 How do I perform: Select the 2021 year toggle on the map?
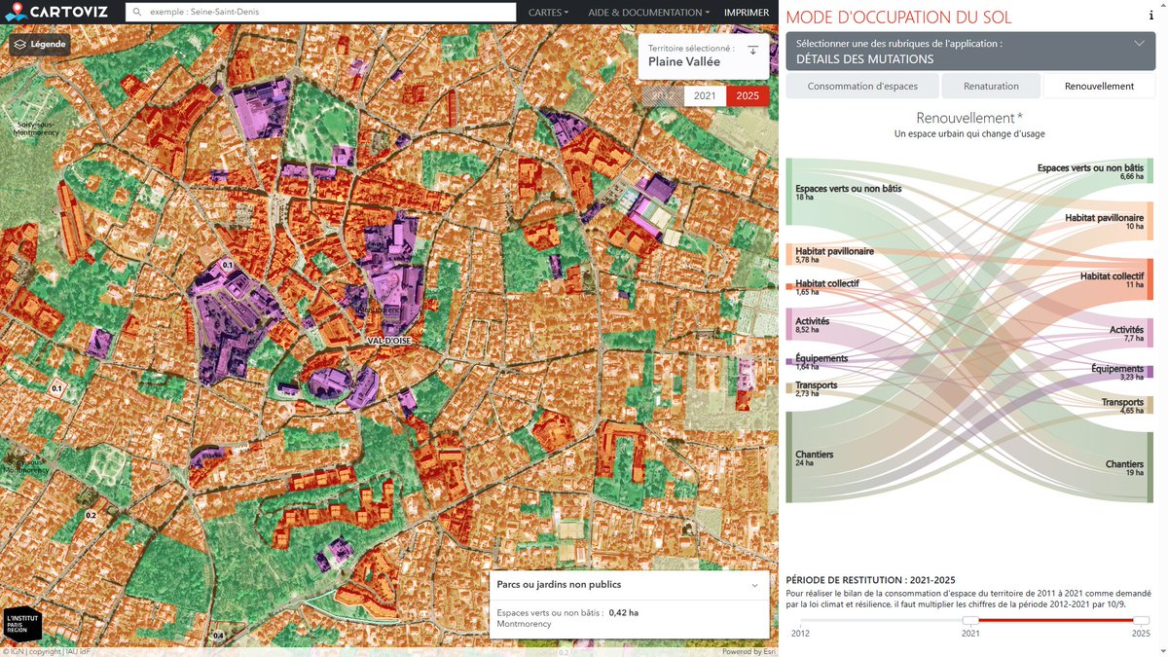(704, 95)
